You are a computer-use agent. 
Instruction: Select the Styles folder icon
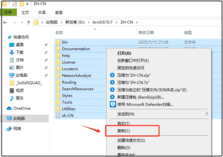coord(58,95)
